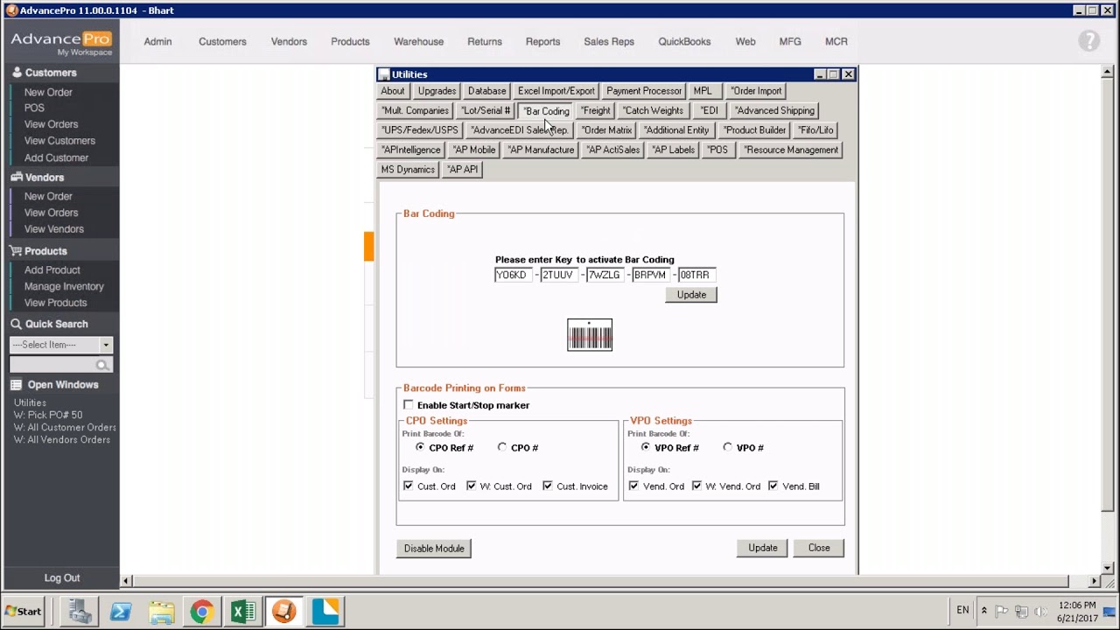
Task: Launch PowerShell from the taskbar
Action: (121, 611)
